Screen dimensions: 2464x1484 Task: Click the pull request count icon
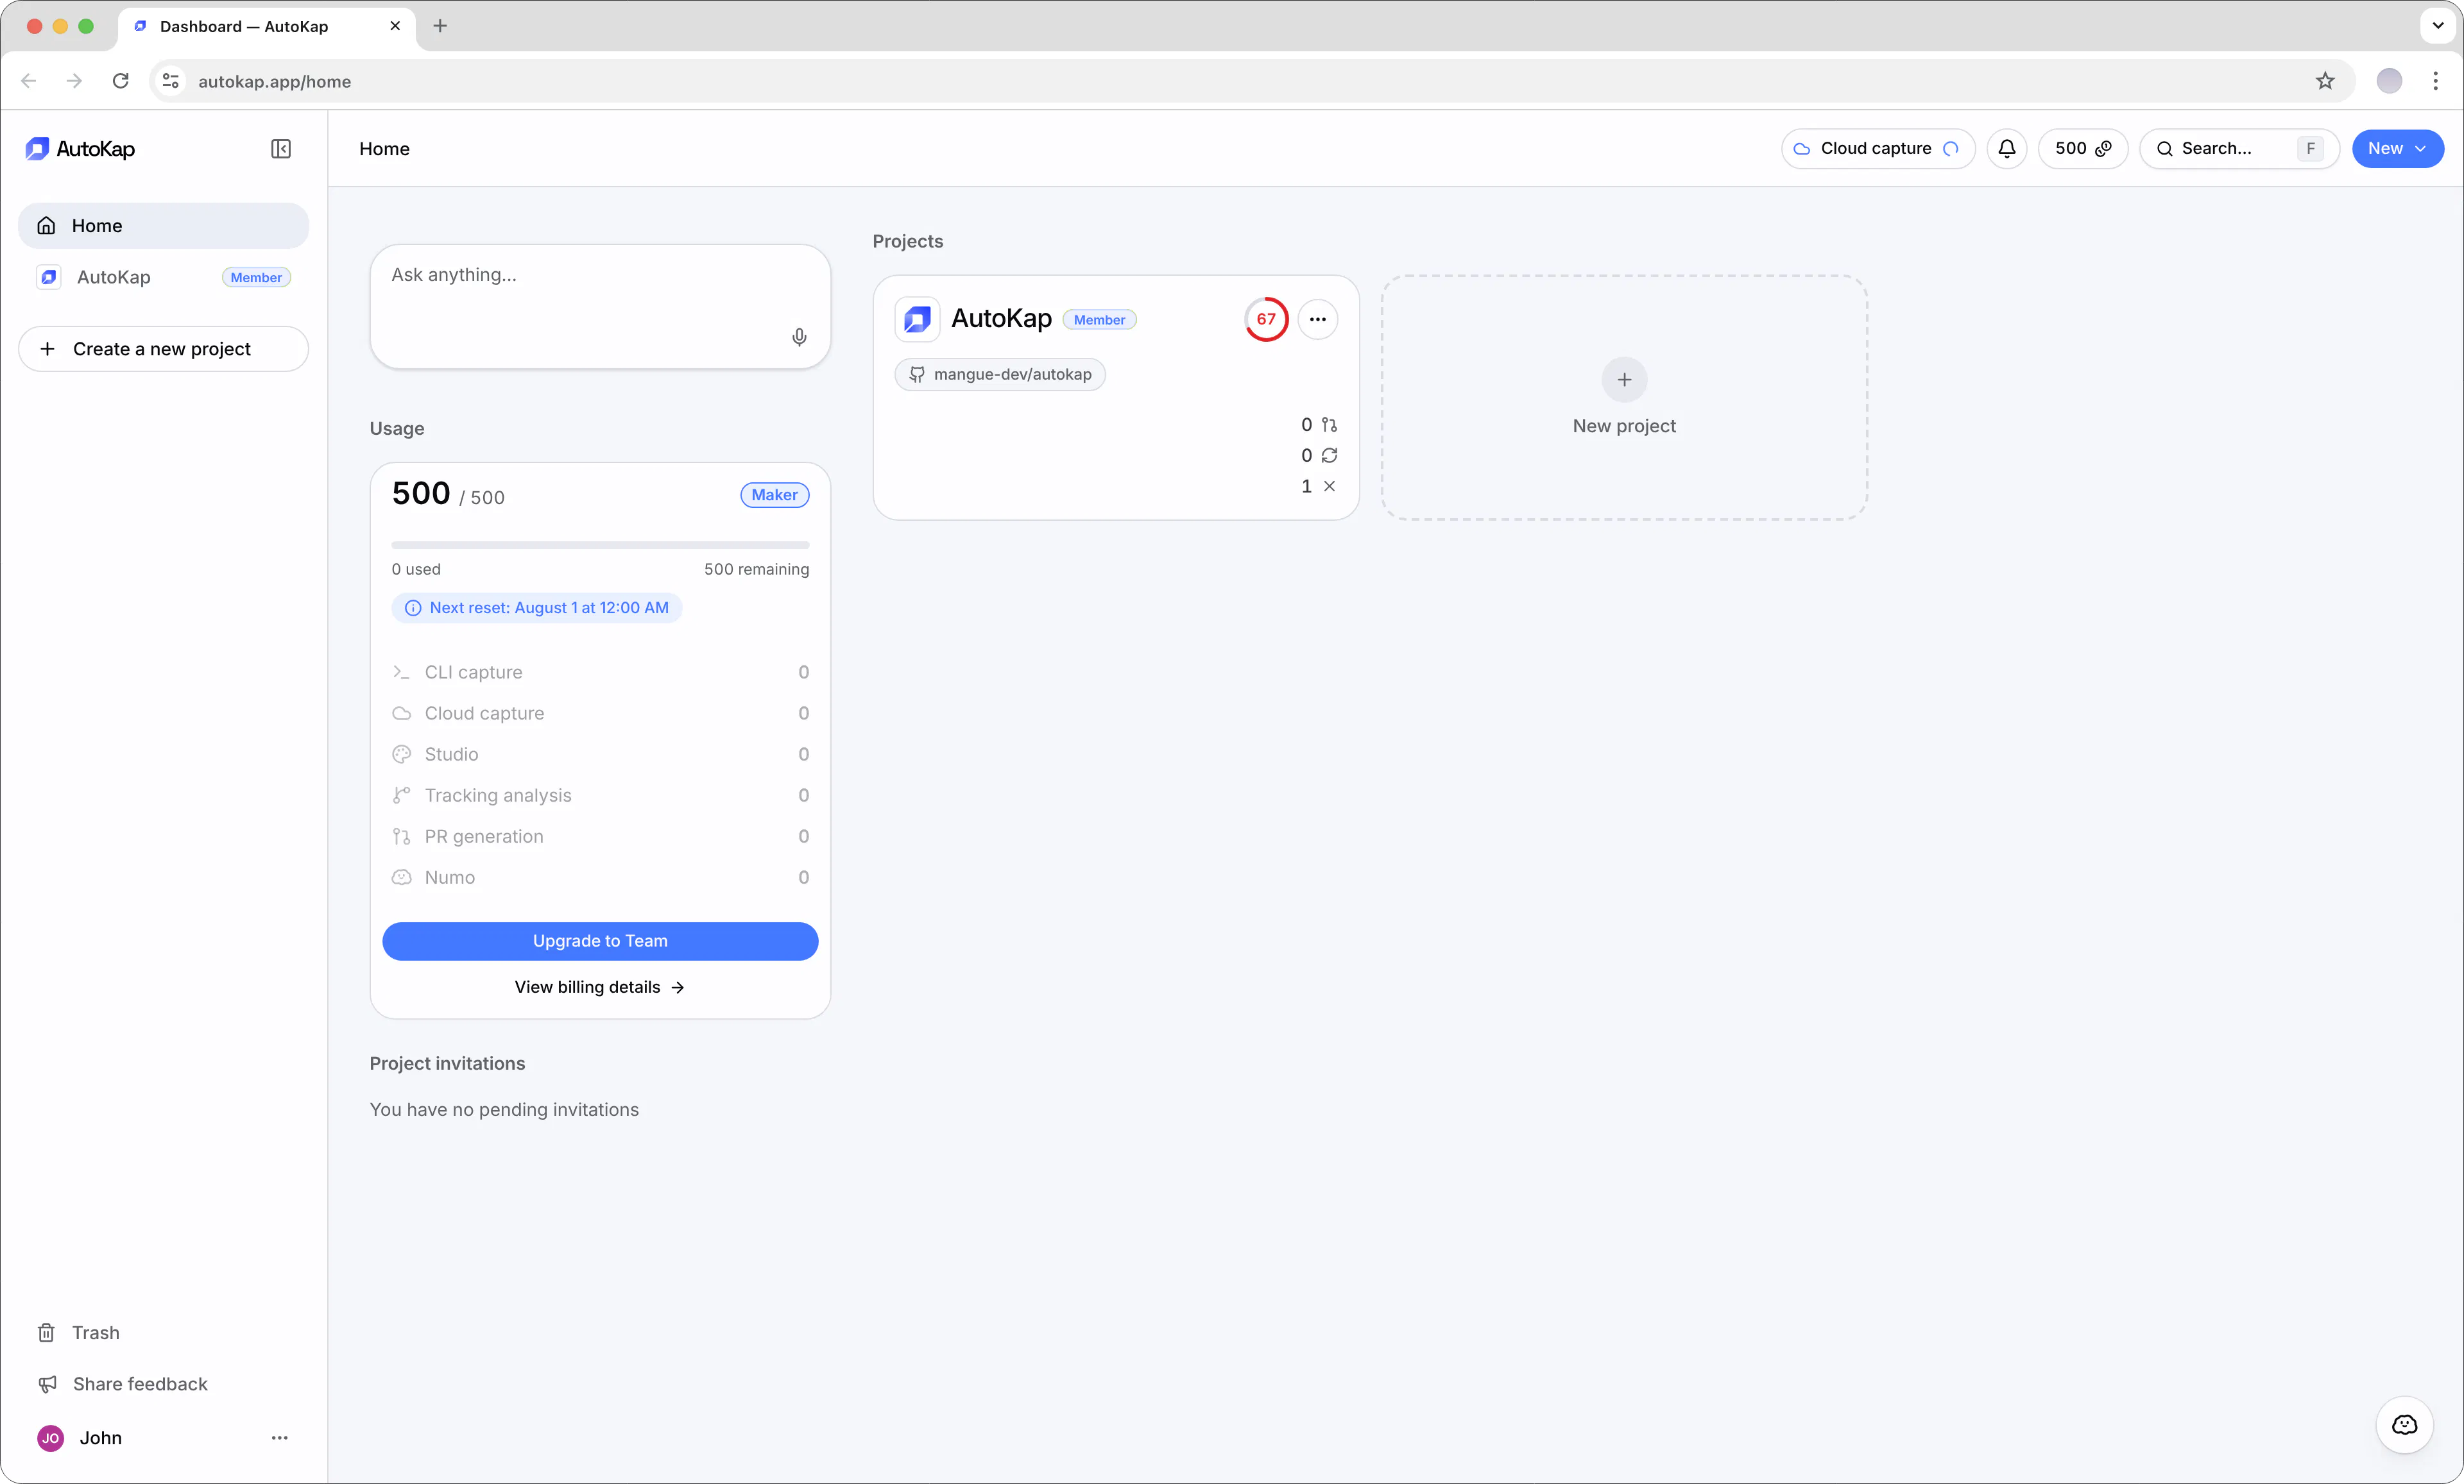pos(1329,425)
